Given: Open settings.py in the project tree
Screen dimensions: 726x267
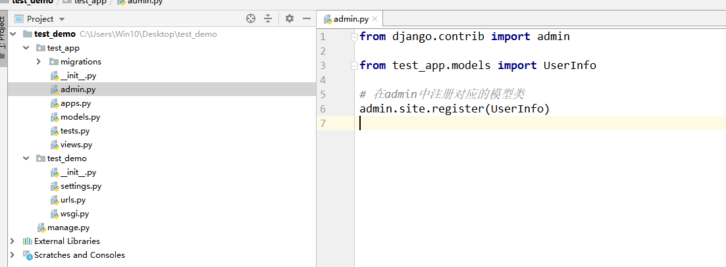Looking at the screenshot, I should click(80, 186).
